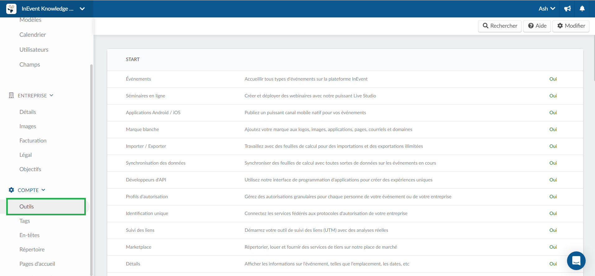Open Tags in the sidebar
Viewport: 595px width, 276px height.
point(25,221)
